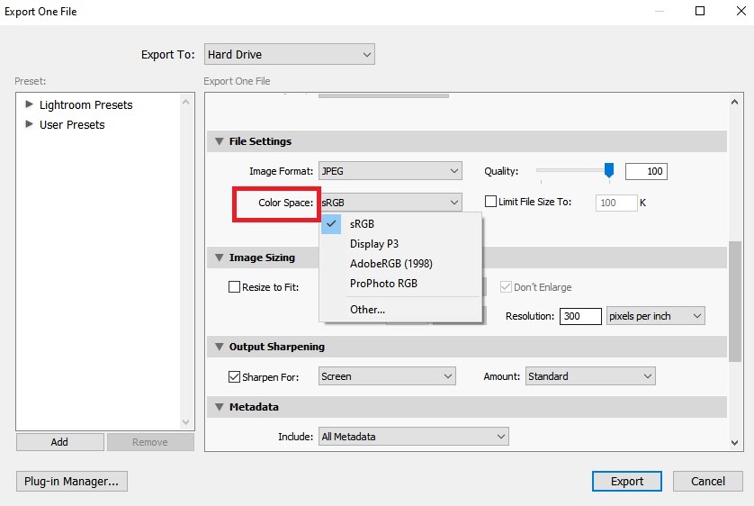Collapse the Output Sharpening section

click(x=220, y=347)
